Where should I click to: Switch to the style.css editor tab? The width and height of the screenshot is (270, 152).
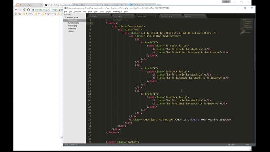194,16
